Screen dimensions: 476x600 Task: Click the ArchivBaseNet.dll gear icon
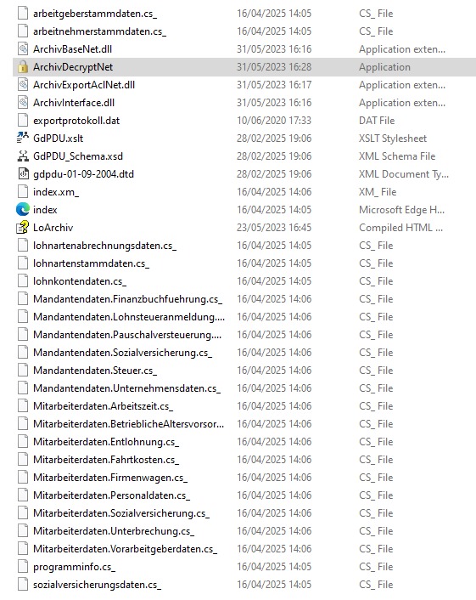pos(23,49)
